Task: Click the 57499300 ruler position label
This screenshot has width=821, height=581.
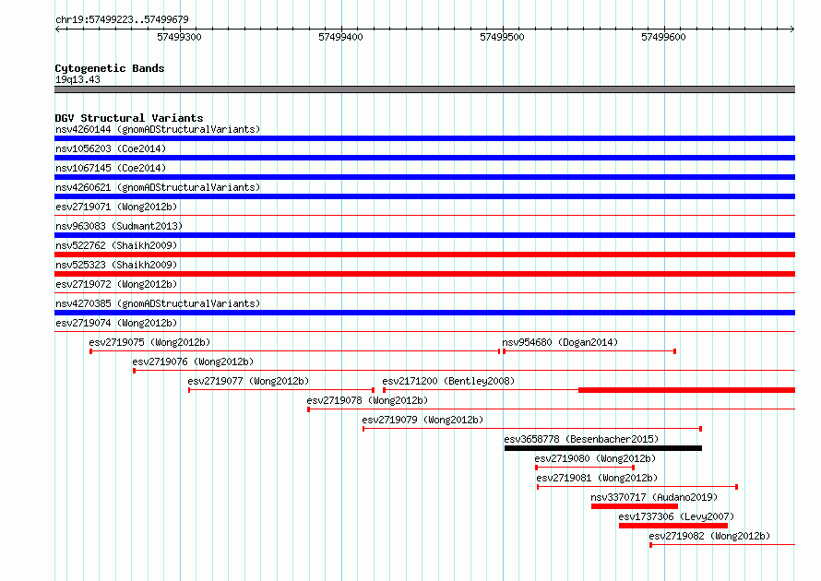Action: point(179,37)
